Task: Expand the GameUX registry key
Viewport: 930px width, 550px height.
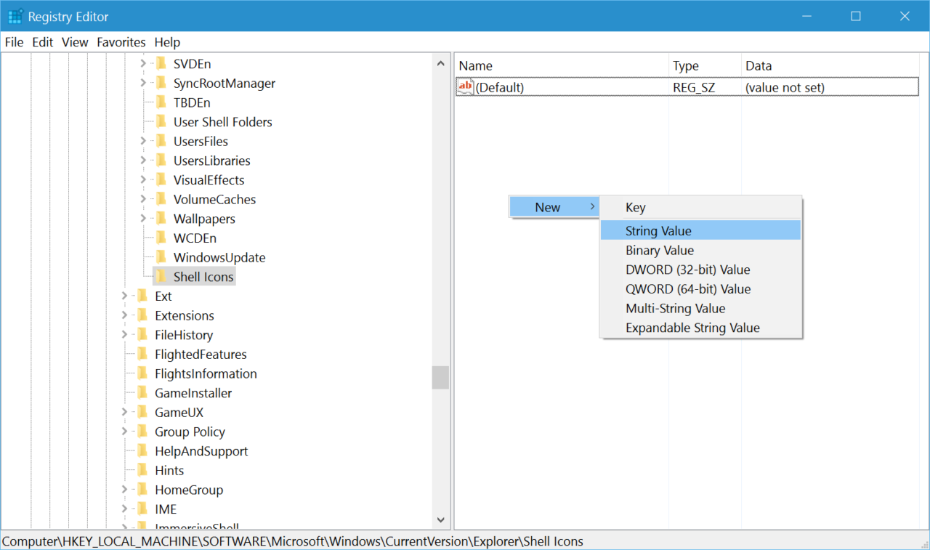Action: click(x=124, y=412)
